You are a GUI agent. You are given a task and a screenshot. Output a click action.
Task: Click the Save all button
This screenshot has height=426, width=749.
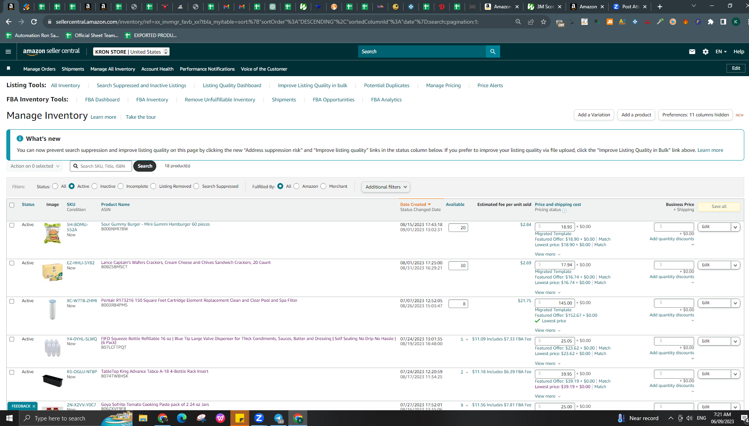coord(719,207)
